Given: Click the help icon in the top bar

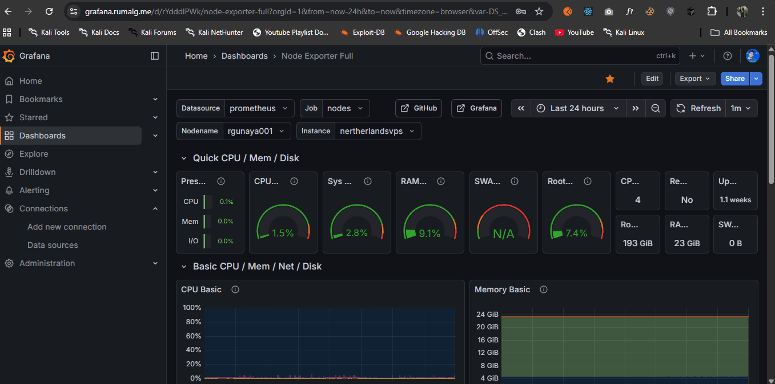Looking at the screenshot, I should [727, 55].
